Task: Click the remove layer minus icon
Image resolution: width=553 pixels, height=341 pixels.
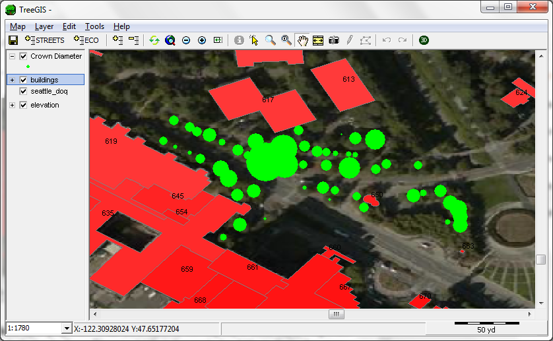Action: coord(134,40)
